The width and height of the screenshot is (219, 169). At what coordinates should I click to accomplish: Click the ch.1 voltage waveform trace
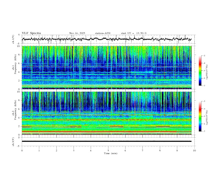point(106,39)
